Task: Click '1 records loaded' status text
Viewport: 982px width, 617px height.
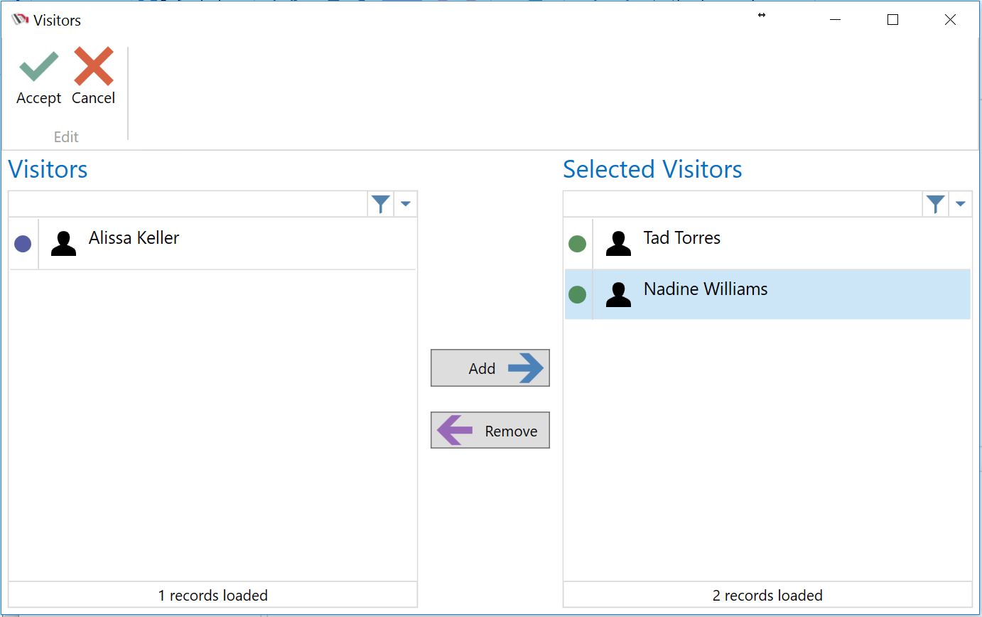Action: 213,595
